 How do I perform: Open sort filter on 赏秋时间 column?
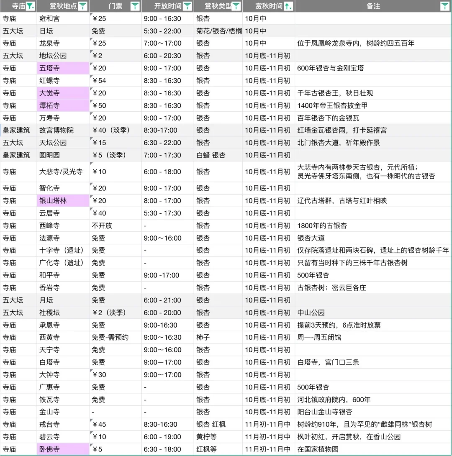[x=288, y=6]
